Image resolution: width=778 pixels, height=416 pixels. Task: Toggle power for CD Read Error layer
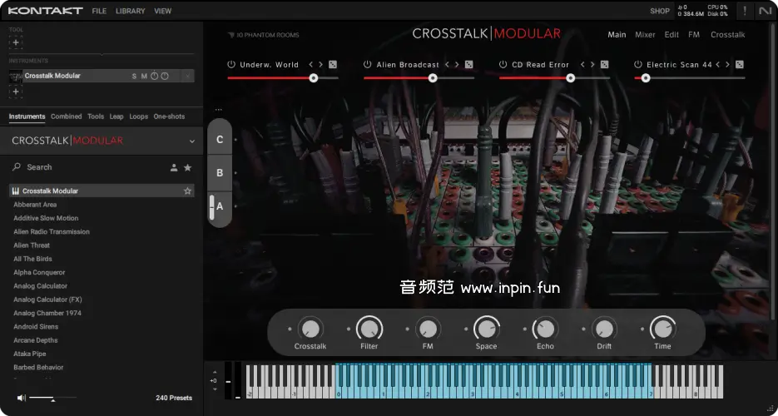tap(503, 64)
